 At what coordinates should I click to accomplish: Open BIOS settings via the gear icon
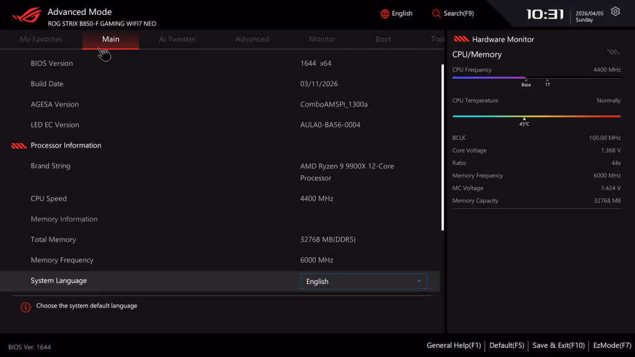pos(615,11)
